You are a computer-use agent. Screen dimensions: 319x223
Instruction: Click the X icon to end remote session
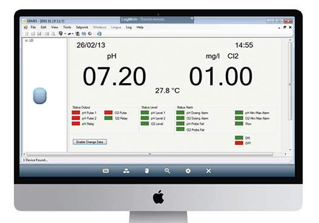(208, 171)
